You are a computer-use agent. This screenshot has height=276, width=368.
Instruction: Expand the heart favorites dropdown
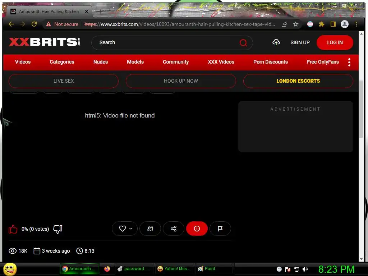click(125, 229)
